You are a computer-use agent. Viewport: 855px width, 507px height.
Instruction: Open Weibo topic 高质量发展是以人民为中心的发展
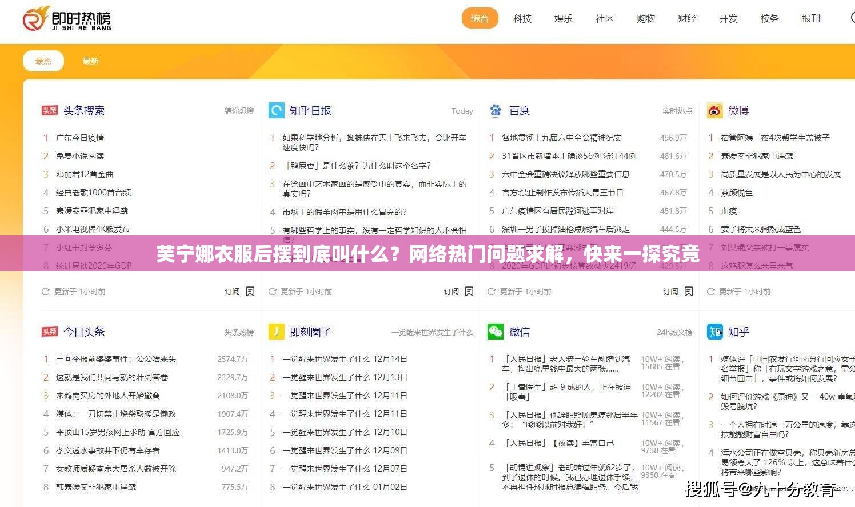781,174
